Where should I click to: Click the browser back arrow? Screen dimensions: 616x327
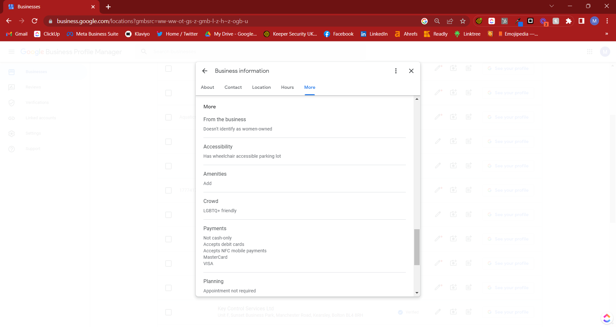pyautogui.click(x=9, y=21)
